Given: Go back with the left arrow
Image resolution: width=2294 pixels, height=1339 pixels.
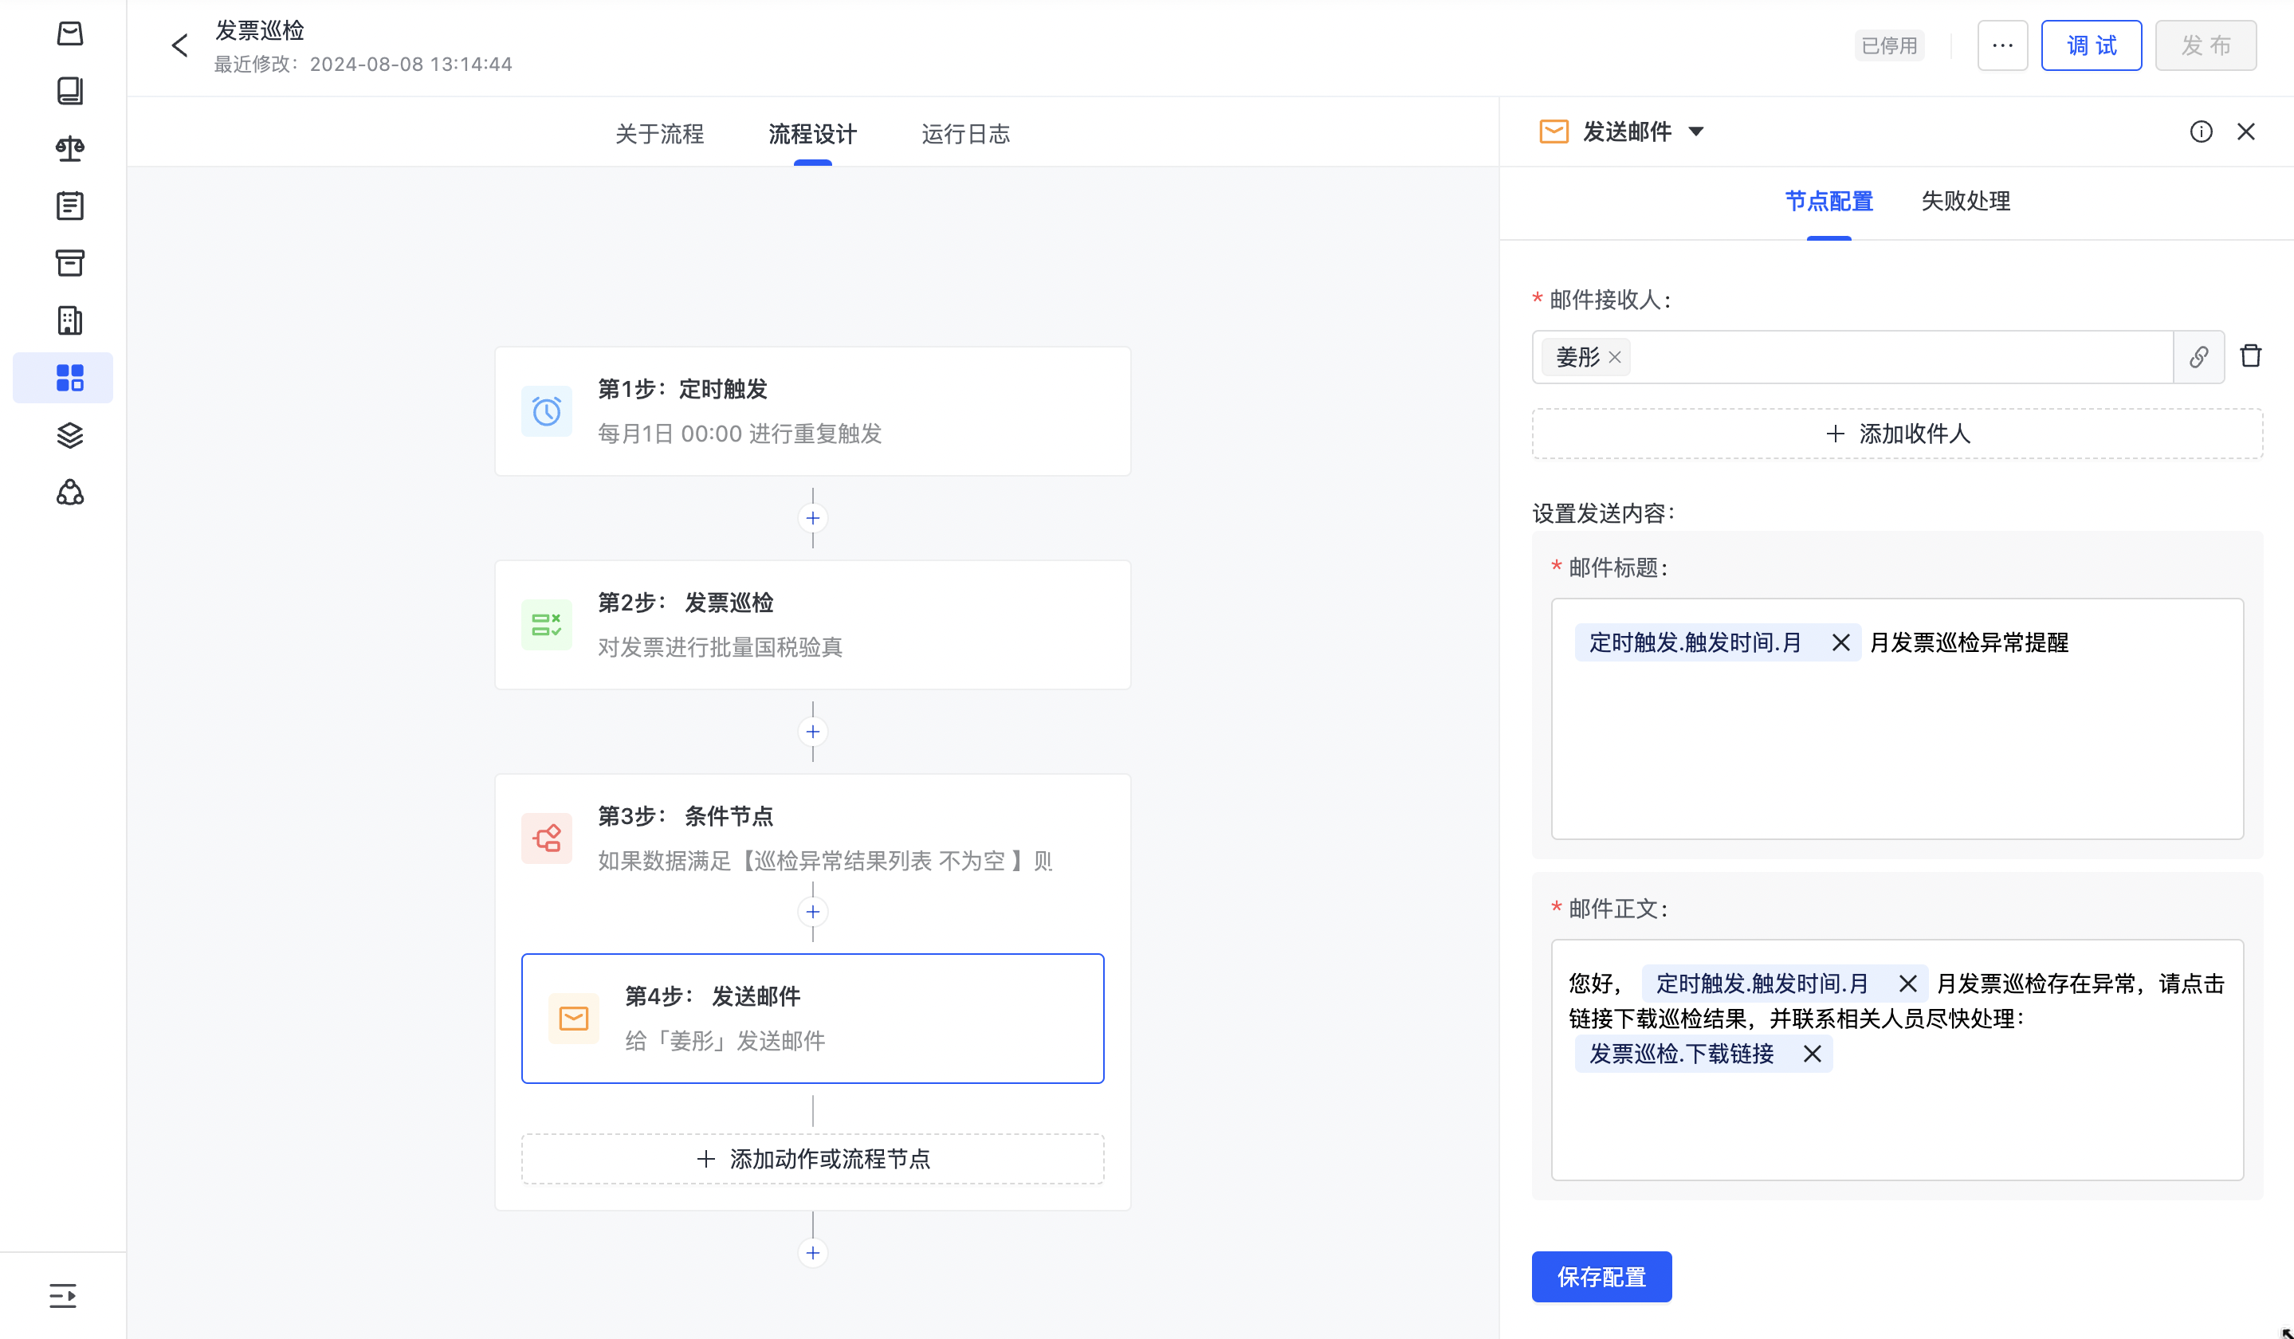Looking at the screenshot, I should tap(179, 45).
